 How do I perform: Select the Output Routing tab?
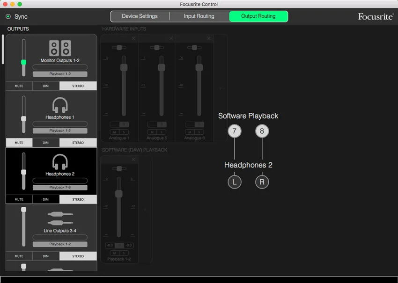(258, 16)
